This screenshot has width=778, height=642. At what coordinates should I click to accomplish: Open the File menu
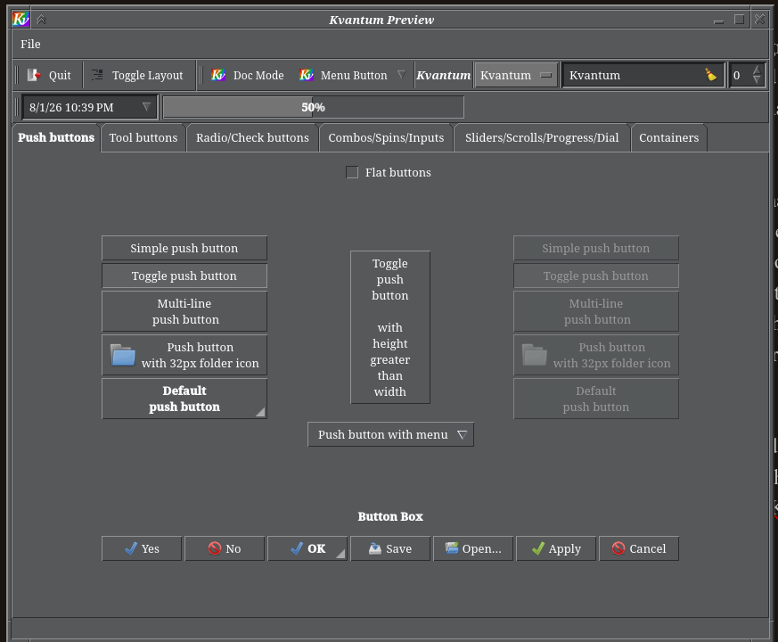coord(30,45)
